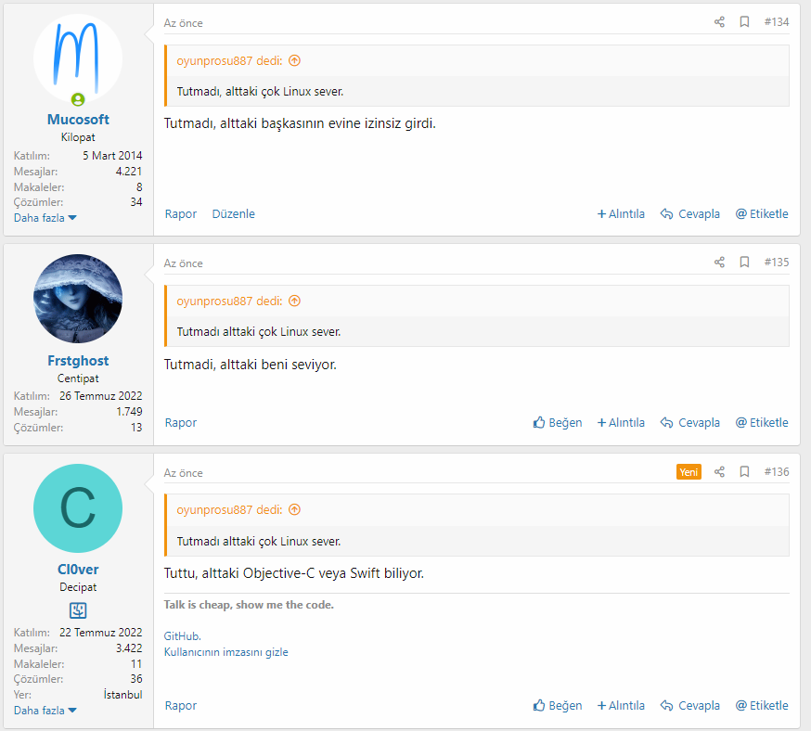Click Frstghost's message count 1.749
The image size is (811, 731).
tap(129, 412)
